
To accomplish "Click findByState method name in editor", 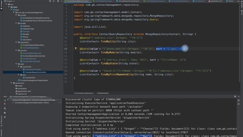I will [x=109, y=64].
